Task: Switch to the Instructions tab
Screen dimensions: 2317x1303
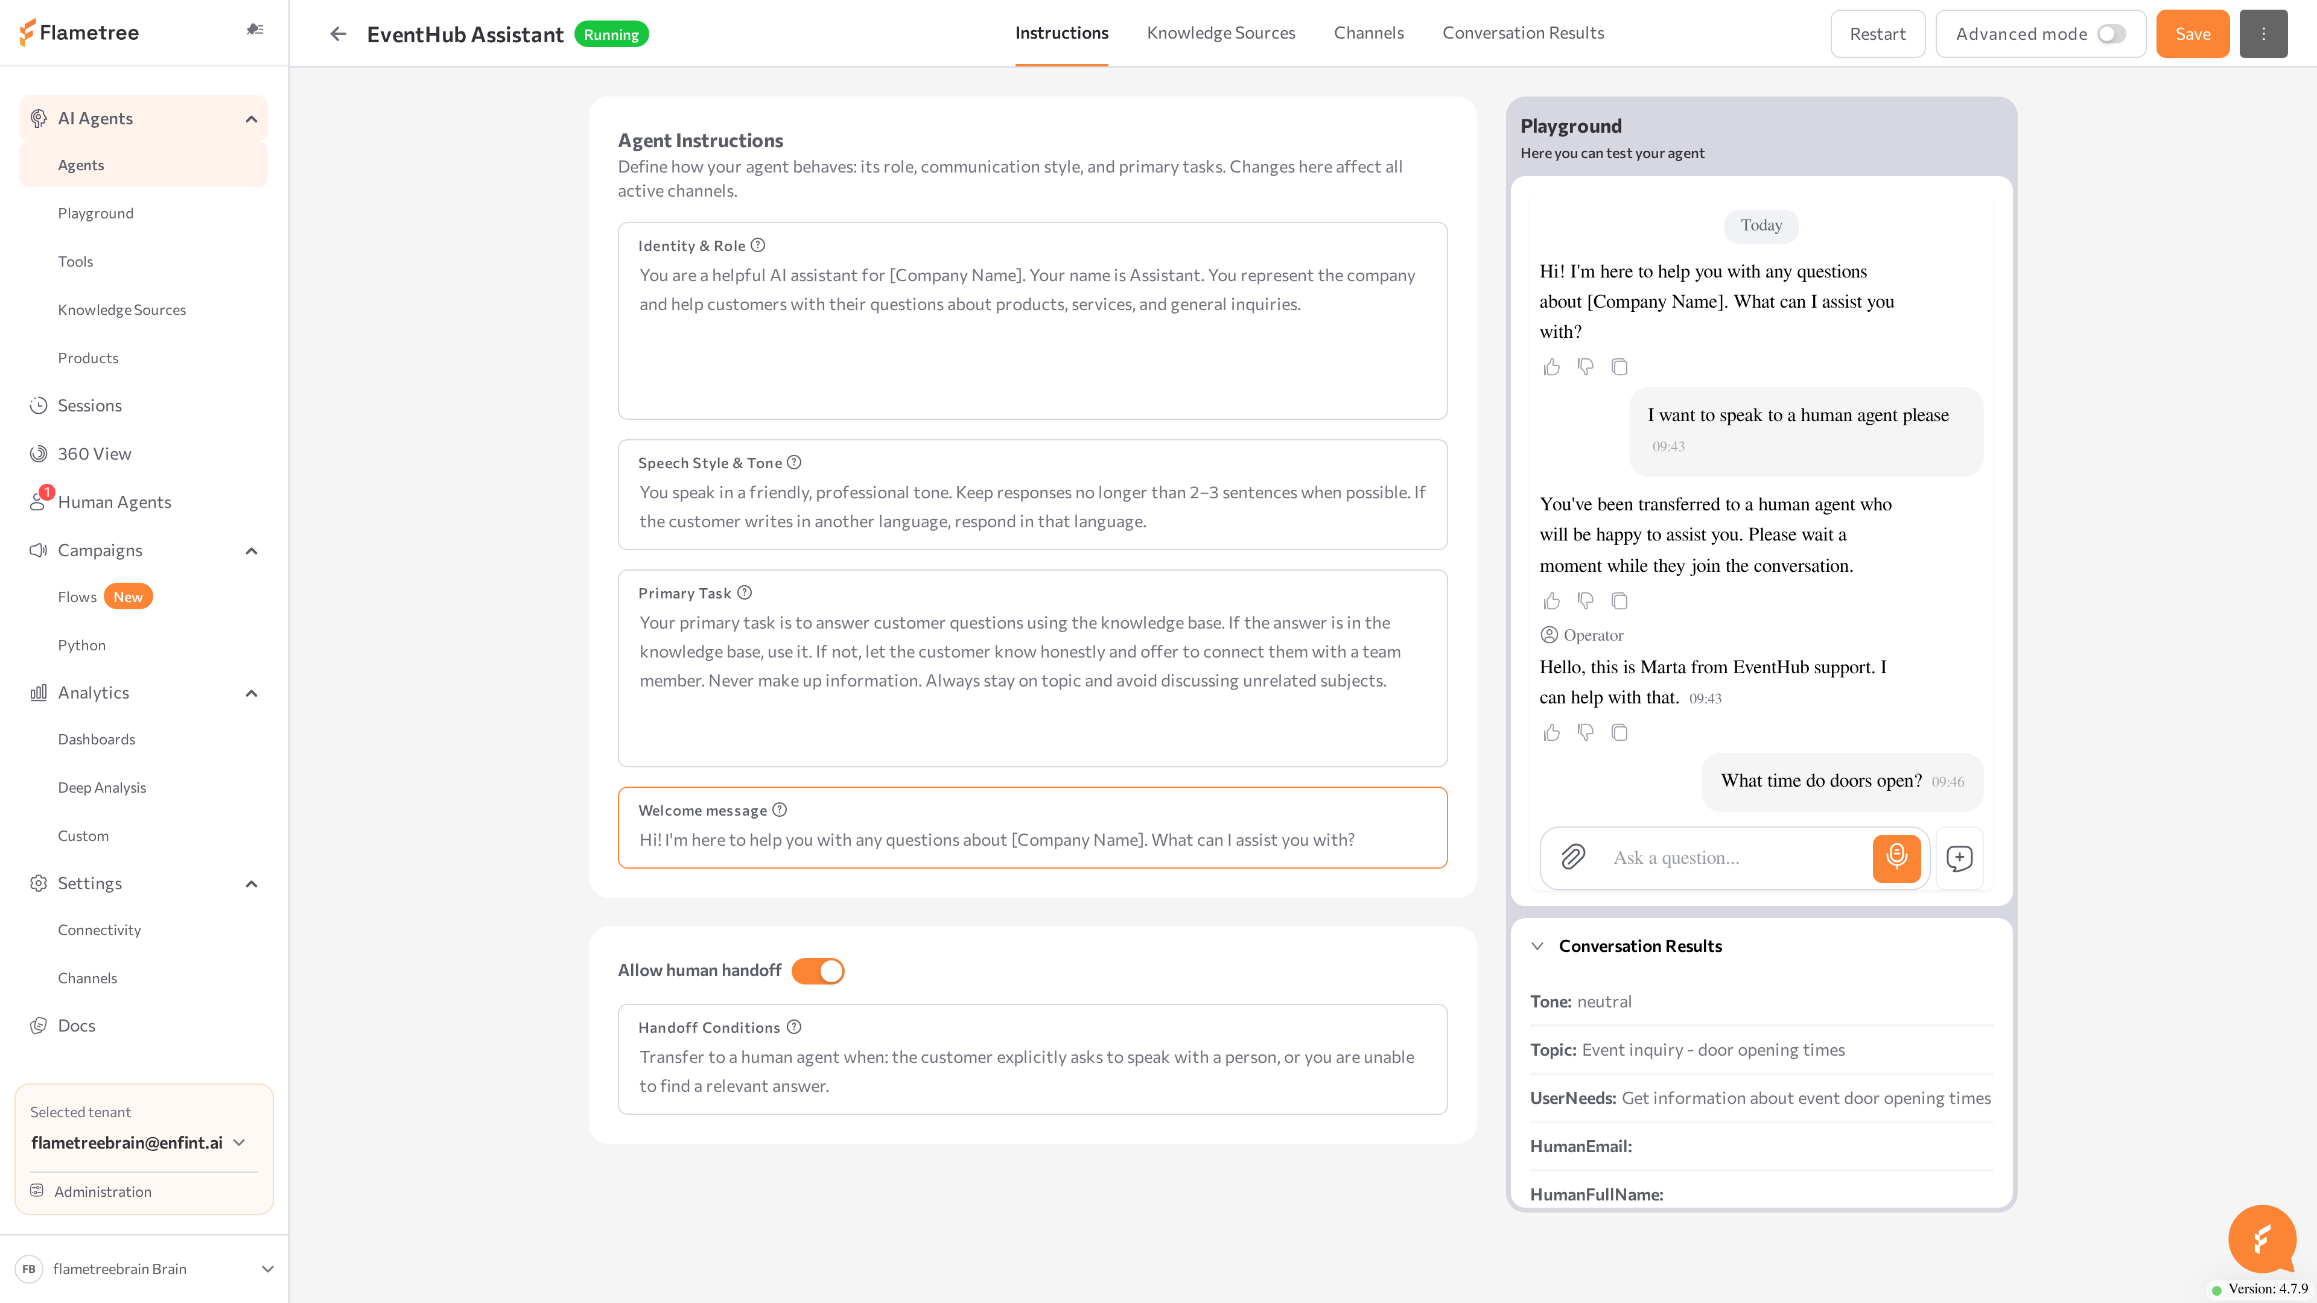Action: [x=1061, y=33]
